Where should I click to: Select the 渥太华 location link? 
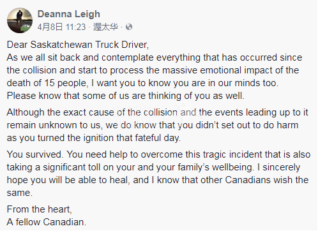click(105, 27)
